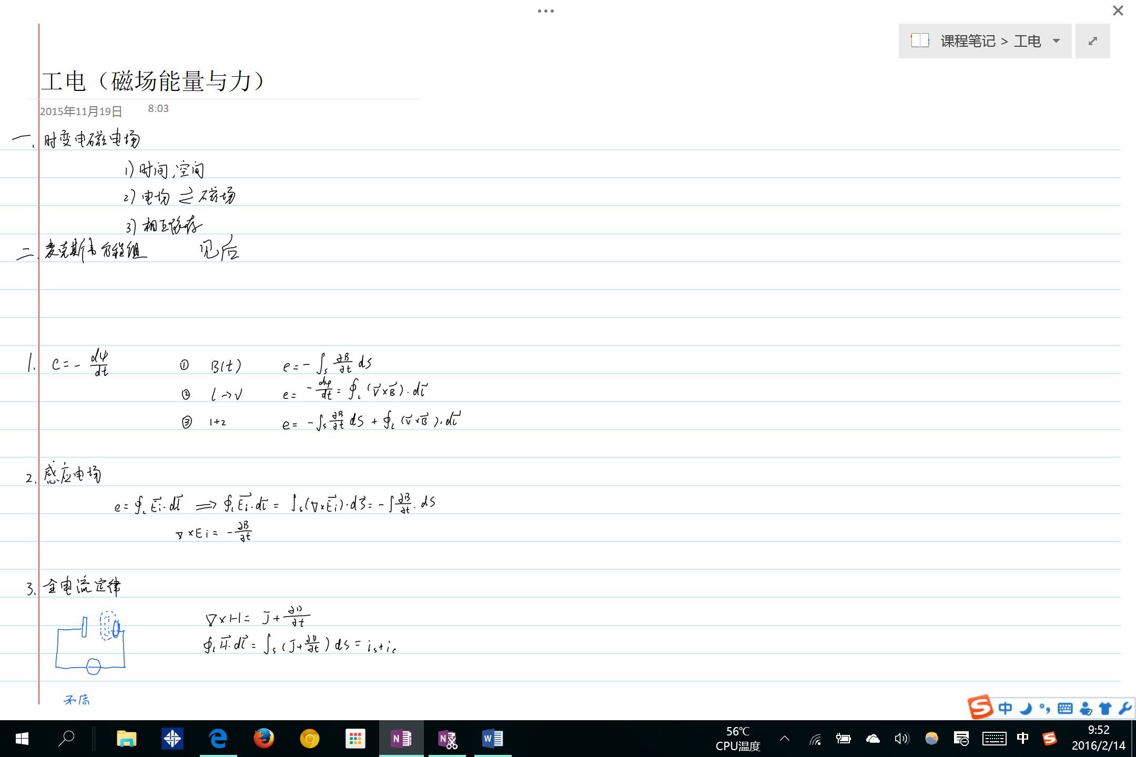
Task: Open the three-dots menu at top
Action: click(x=545, y=11)
